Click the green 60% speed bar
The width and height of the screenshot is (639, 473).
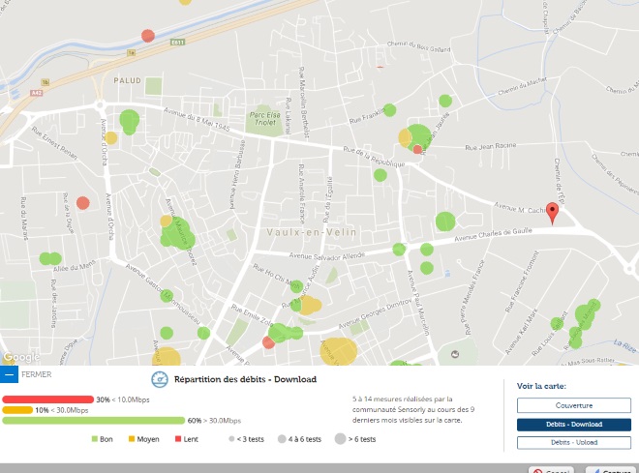click(93, 421)
